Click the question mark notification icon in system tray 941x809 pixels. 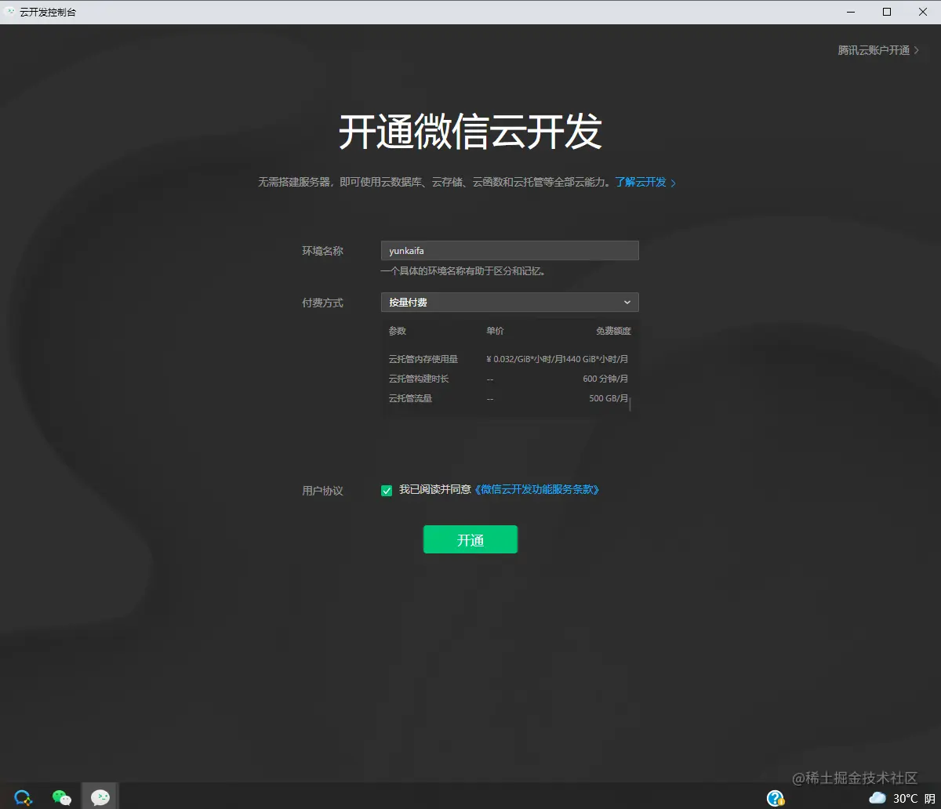click(776, 797)
